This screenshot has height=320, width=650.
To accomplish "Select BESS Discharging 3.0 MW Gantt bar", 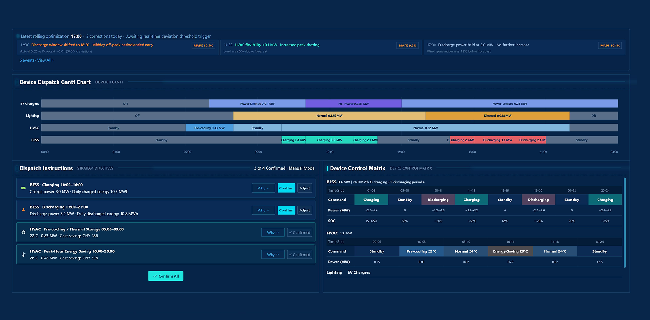I will [498, 140].
